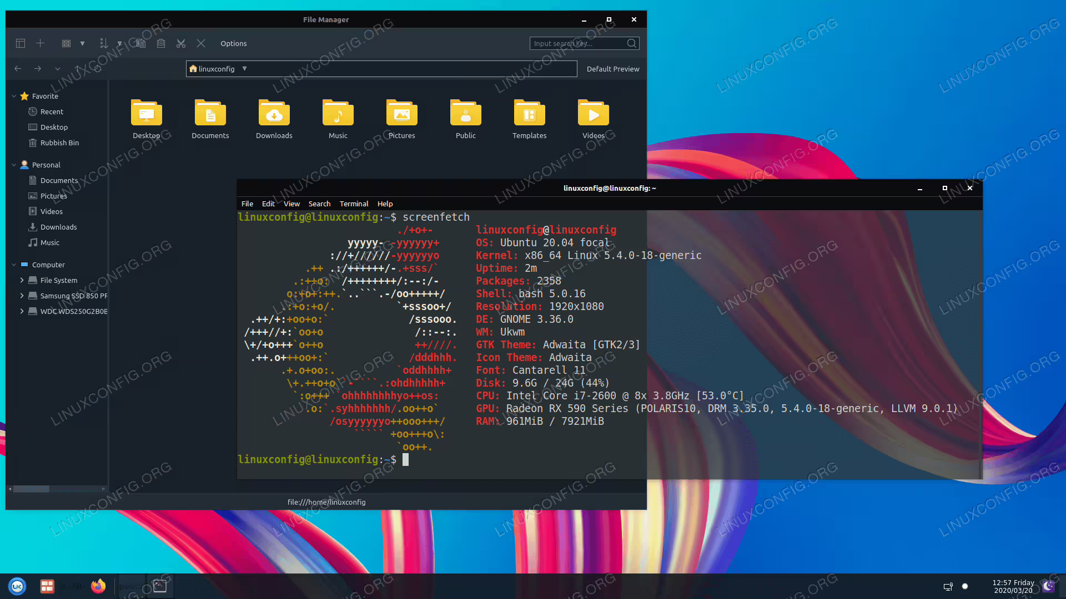Open the sort options dropdown arrow
Screen dimensions: 1066x599
(119, 43)
